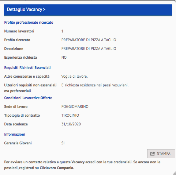Viewport: 176px width, 175px height.
Task: Click the 'Ulteriori requisiti non essenziali' label
Action: [x=30, y=88]
